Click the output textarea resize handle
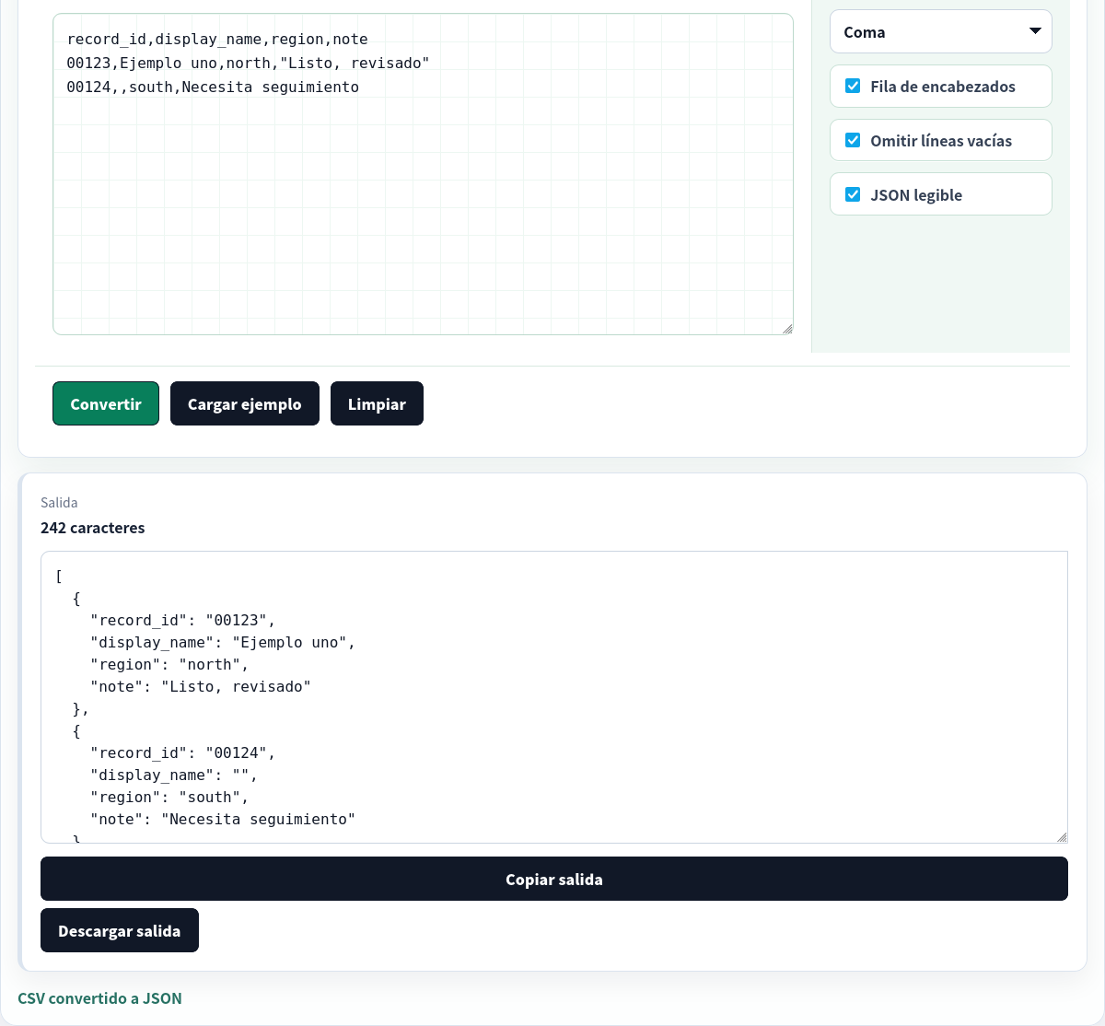Viewport: 1105px width, 1026px height. click(1062, 837)
